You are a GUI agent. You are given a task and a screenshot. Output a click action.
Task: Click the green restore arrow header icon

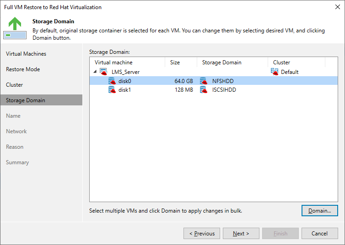15,28
